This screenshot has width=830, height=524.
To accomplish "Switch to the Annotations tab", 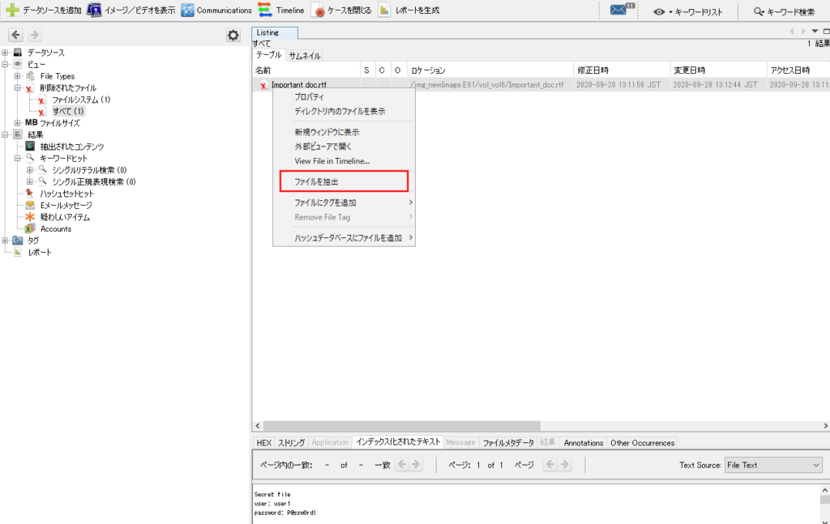I will point(584,443).
